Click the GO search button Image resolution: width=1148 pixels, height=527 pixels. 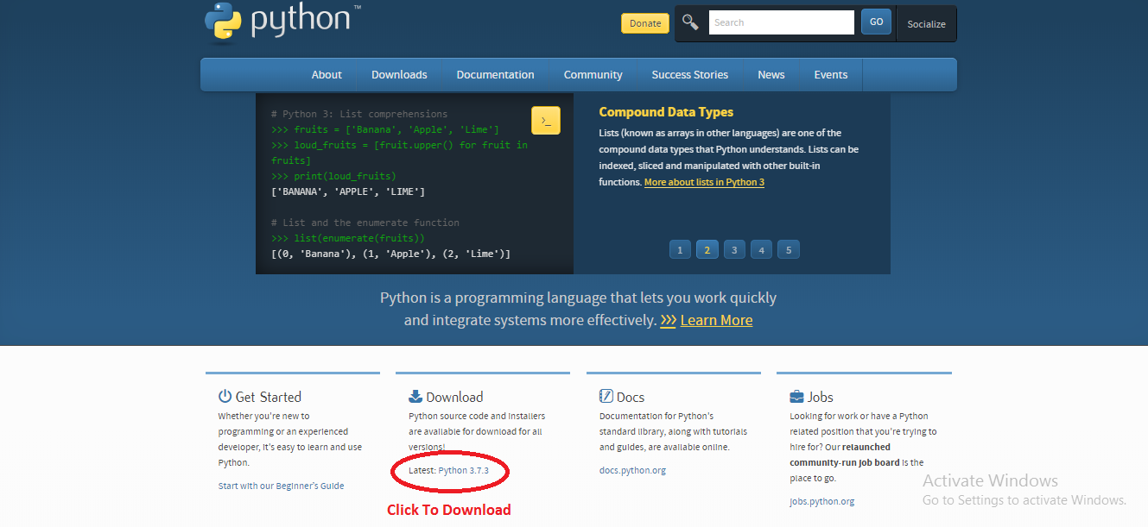coord(875,22)
